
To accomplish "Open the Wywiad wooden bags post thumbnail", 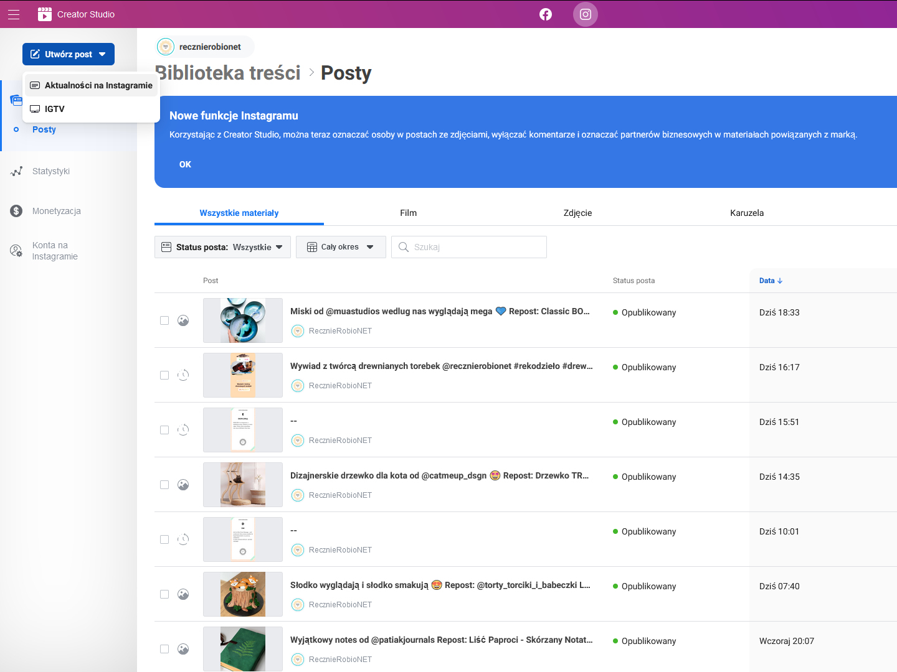I will pos(243,375).
